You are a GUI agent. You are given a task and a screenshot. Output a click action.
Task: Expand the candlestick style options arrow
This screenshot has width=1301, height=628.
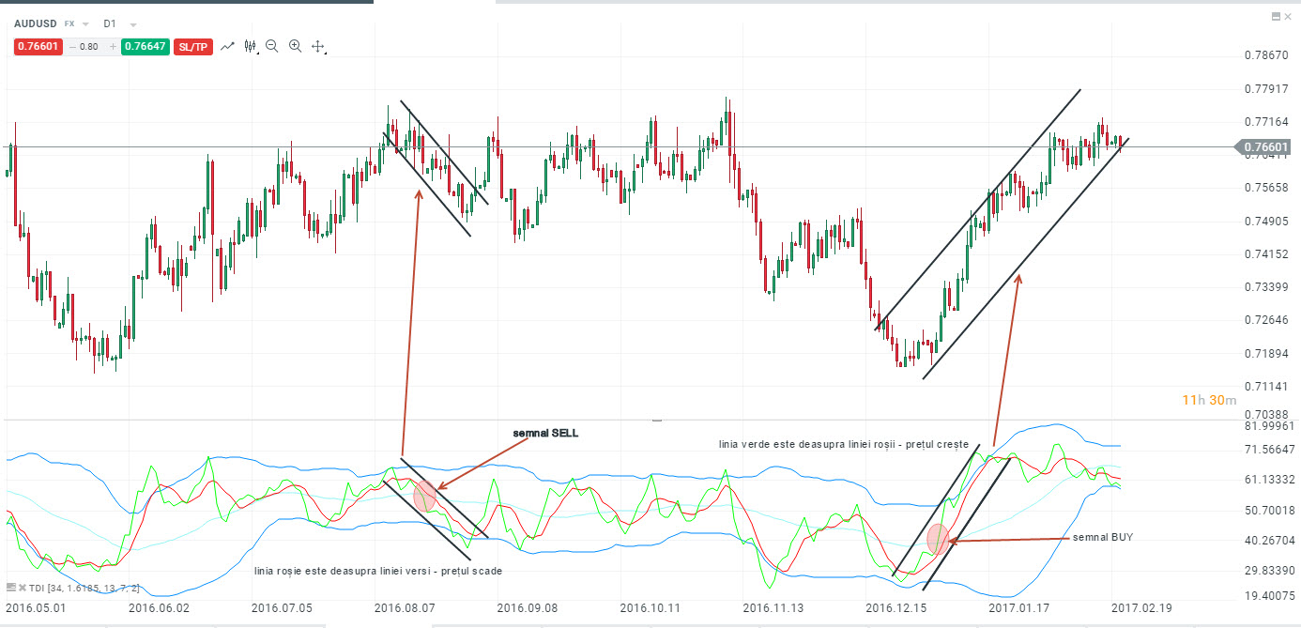coord(259,53)
